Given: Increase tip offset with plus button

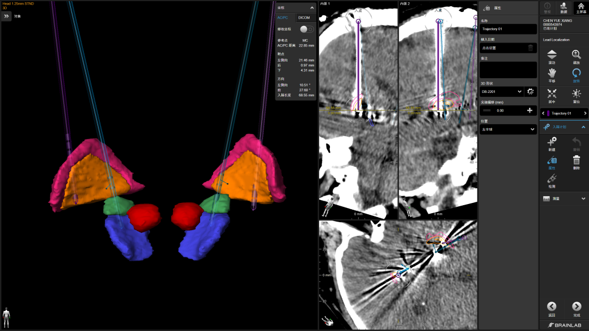Looking at the screenshot, I should pos(529,111).
